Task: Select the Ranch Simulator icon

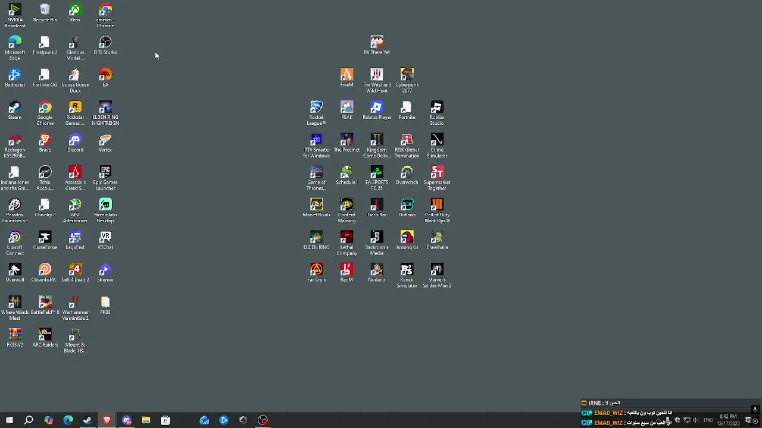Action: [x=407, y=276]
